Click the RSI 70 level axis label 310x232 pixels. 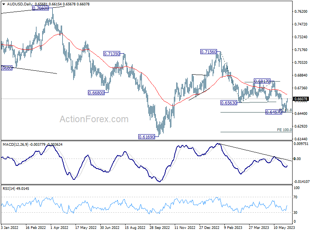295,197
